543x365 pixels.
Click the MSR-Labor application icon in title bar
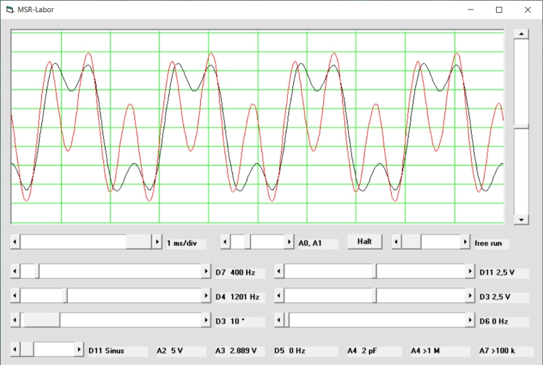(10, 9)
